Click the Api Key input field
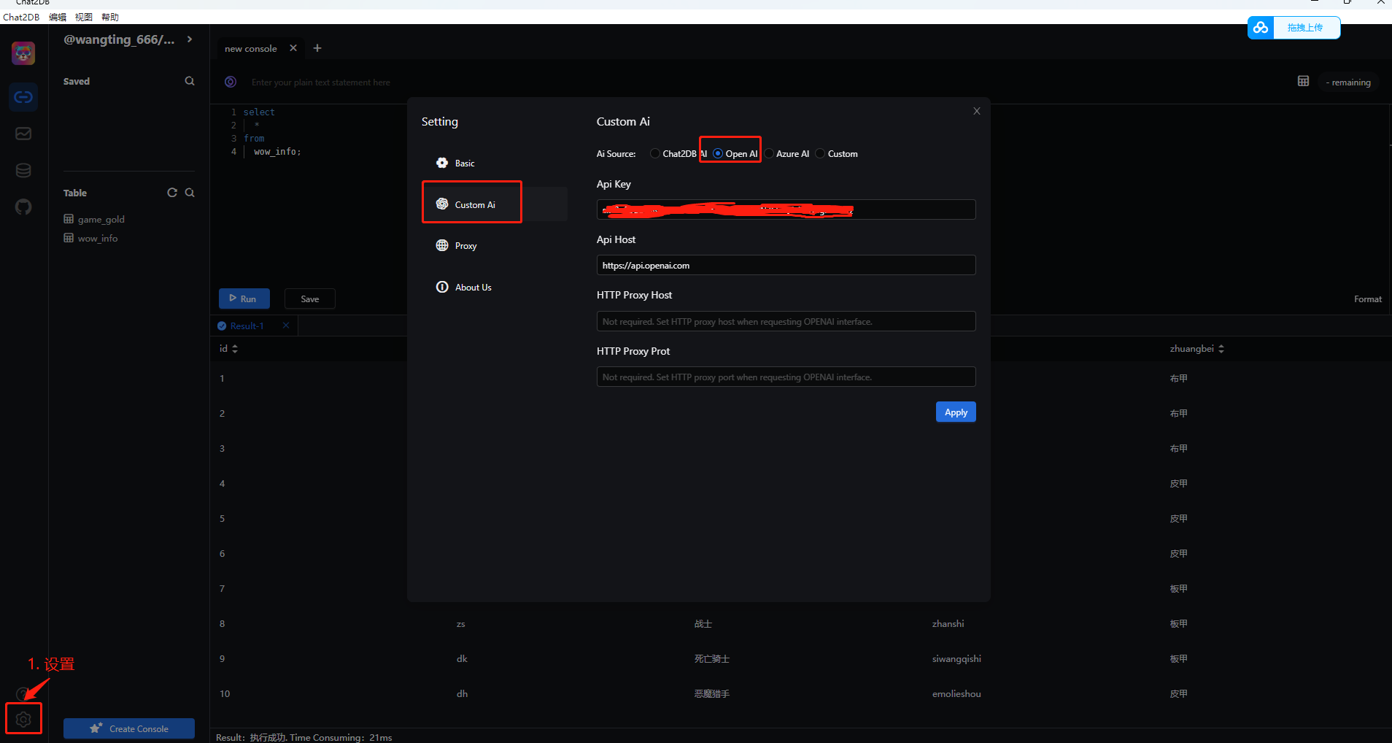This screenshot has height=743, width=1392. (x=786, y=209)
